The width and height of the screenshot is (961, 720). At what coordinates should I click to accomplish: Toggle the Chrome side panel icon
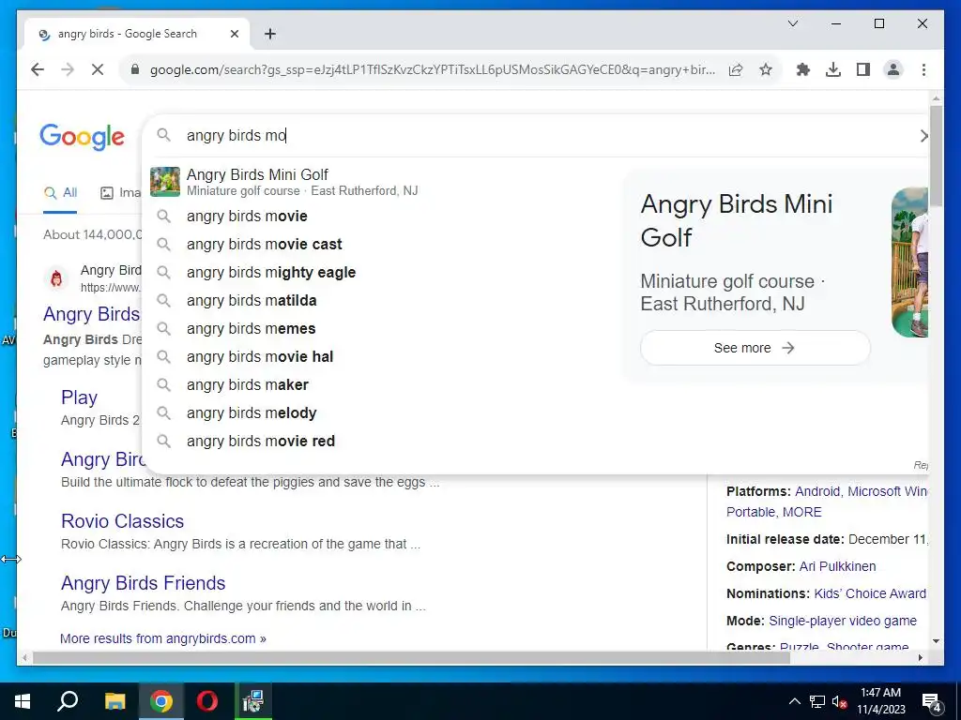pyautogui.click(x=863, y=69)
